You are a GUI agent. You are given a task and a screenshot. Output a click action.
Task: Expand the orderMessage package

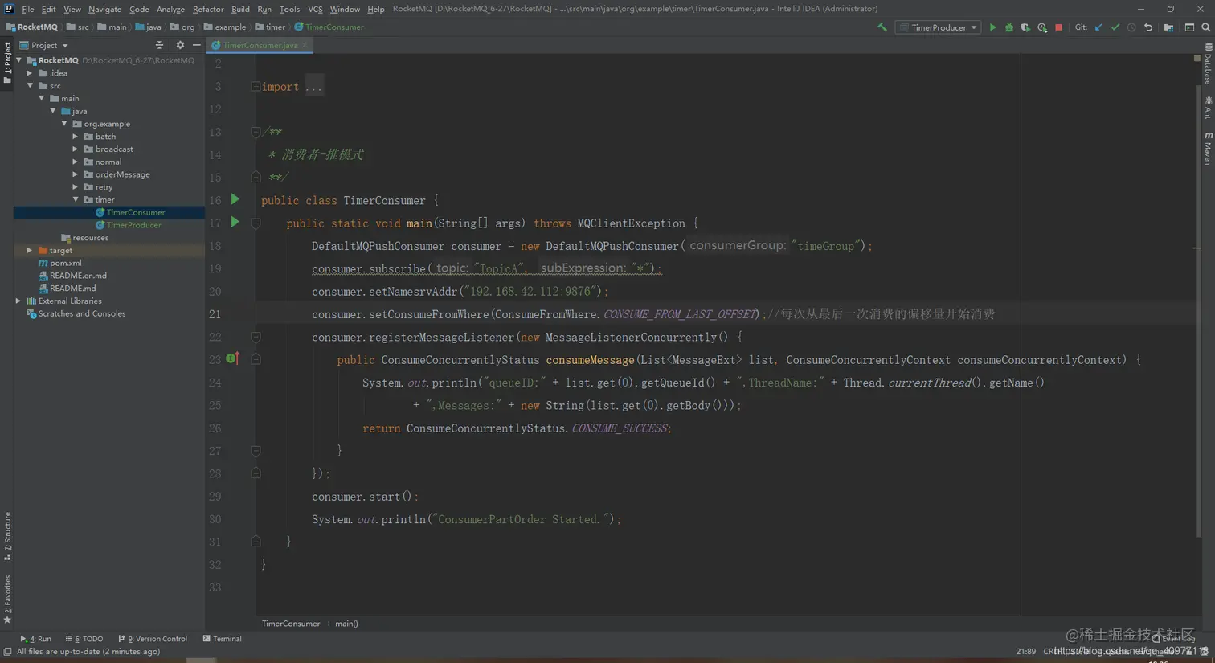click(x=76, y=174)
